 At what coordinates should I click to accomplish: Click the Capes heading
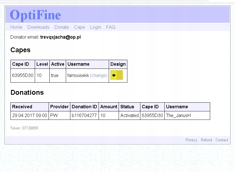click(x=20, y=50)
